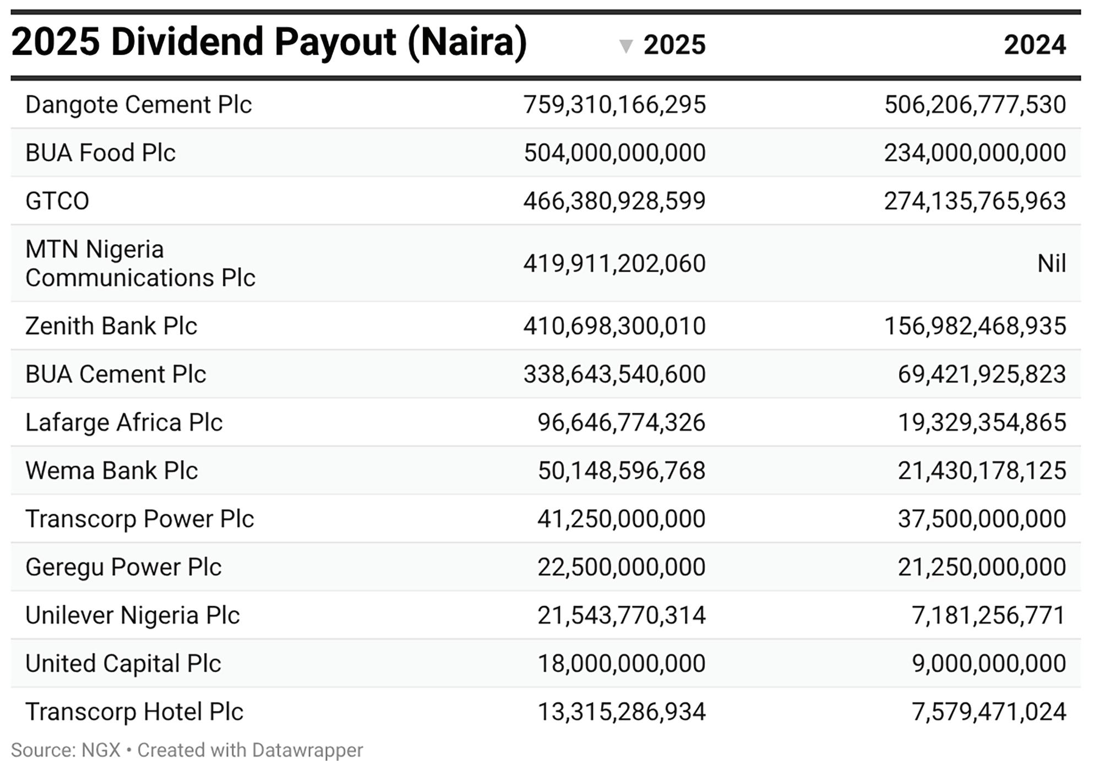Select the GTCO row label

pos(57,201)
